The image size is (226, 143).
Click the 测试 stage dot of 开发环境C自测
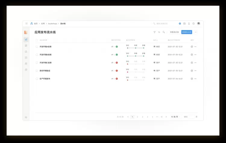coord(127,64)
